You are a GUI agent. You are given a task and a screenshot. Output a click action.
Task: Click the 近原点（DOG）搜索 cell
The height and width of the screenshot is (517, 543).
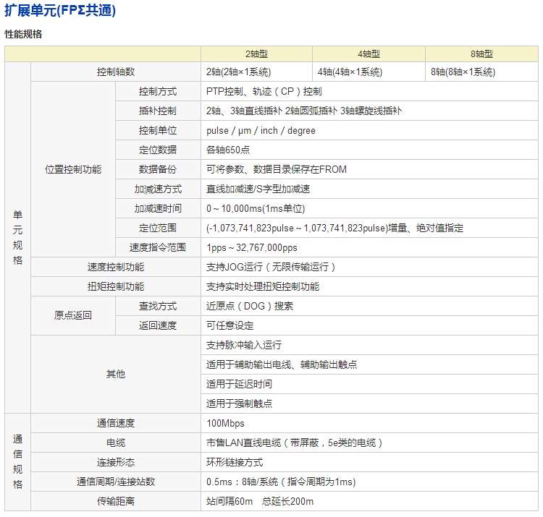250,307
